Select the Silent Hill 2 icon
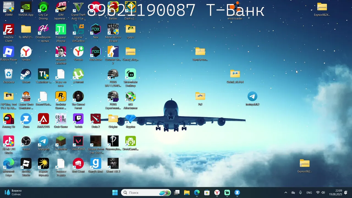This screenshot has width=352, height=198. pos(113,166)
